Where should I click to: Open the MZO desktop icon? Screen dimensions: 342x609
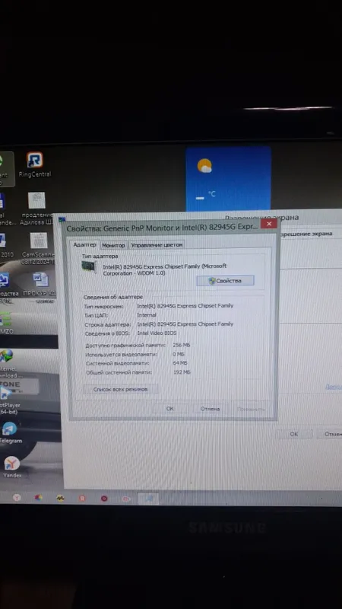tap(6, 321)
